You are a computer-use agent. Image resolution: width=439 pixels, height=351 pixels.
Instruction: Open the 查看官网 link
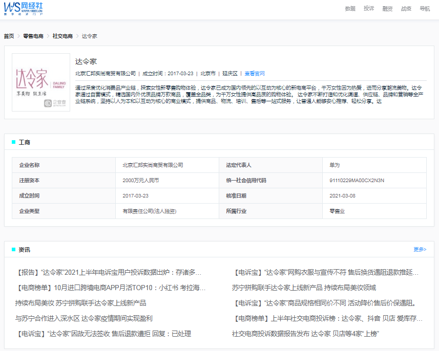tap(255, 74)
